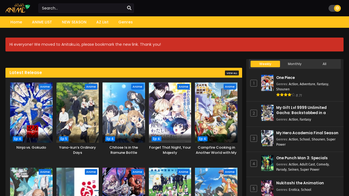
Task: Select the Monthly ranking tab
Action: point(295,64)
